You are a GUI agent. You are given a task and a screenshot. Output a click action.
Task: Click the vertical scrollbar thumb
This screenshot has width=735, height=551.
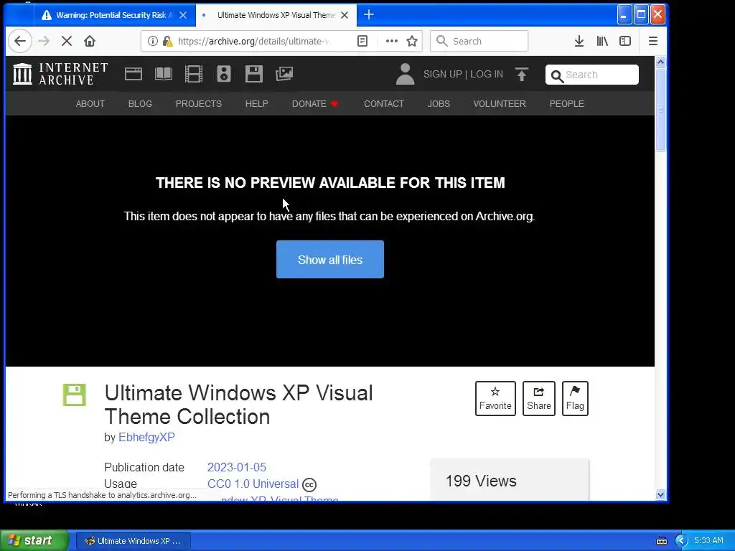tap(660, 110)
